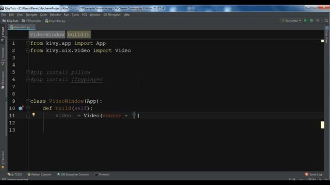Viewport: 330px width, 185px height.
Task: Click the kivyvideo.py file icon in the navigation bar
Action: [46, 21]
